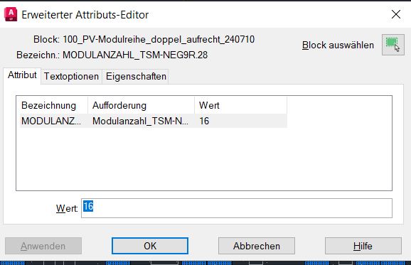Open help via the Hilfe button

[363, 246]
